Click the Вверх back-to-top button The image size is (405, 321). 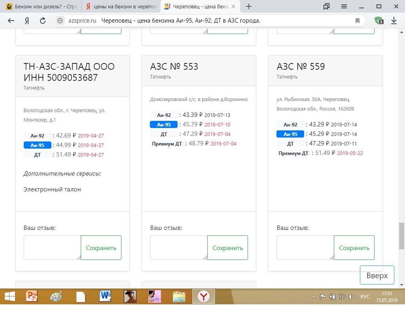(x=377, y=275)
